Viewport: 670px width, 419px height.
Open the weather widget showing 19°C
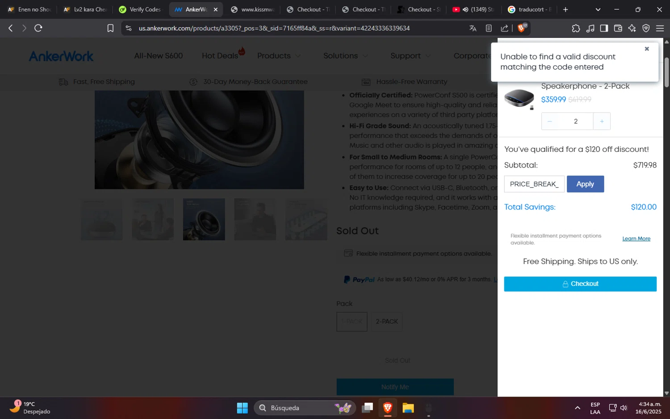click(x=30, y=407)
